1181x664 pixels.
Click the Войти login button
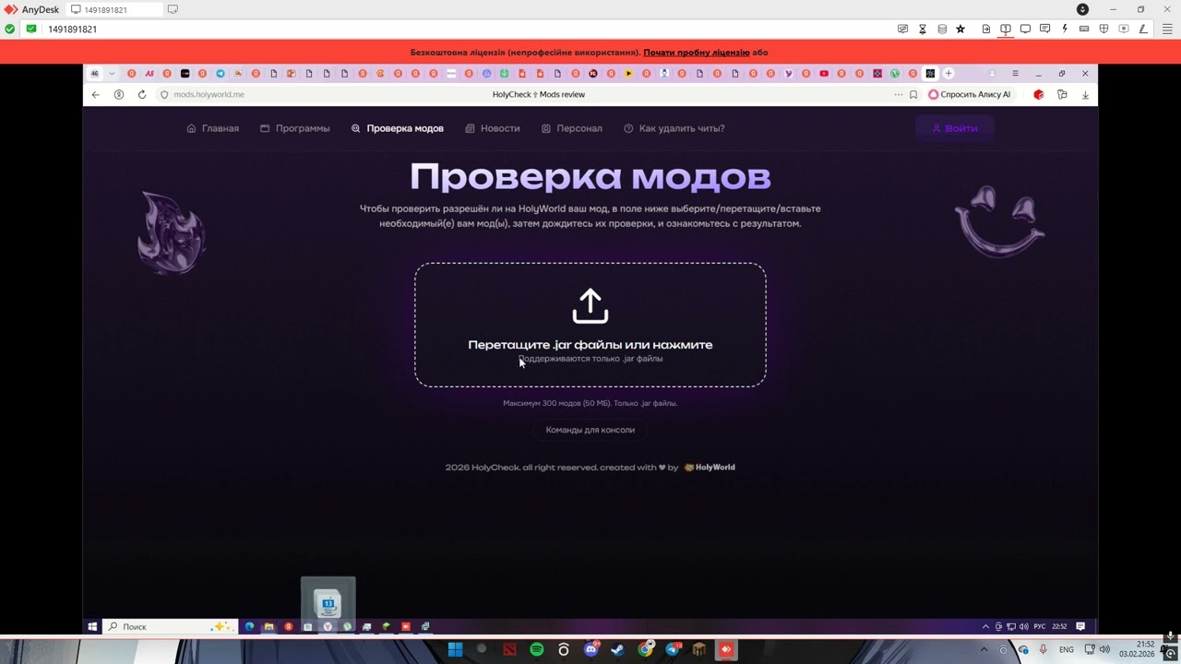pos(955,128)
